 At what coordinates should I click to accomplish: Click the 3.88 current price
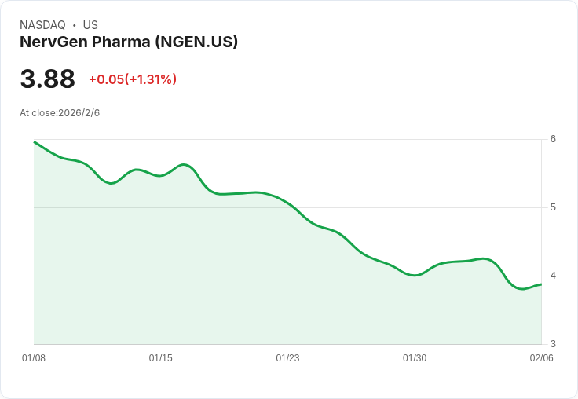(x=47, y=79)
